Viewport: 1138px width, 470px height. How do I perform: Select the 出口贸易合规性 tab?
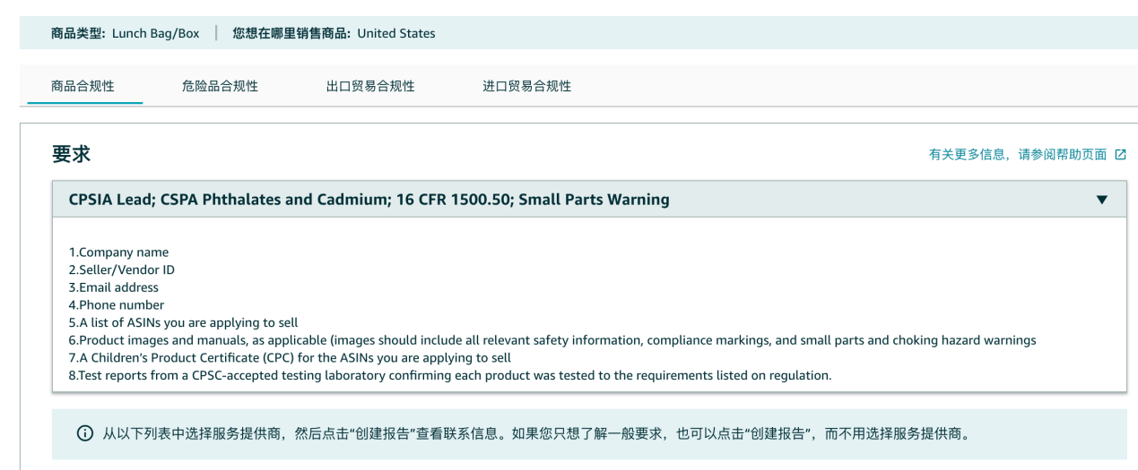click(370, 86)
